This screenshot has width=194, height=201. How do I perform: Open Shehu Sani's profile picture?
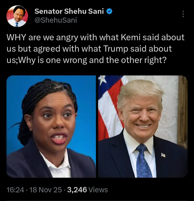(17, 16)
